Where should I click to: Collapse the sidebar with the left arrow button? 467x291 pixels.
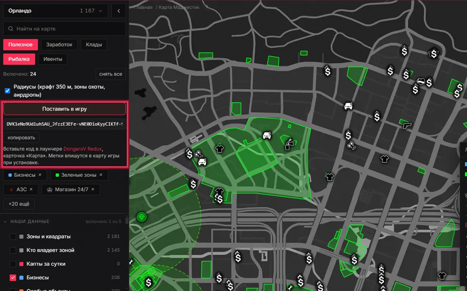119,11
